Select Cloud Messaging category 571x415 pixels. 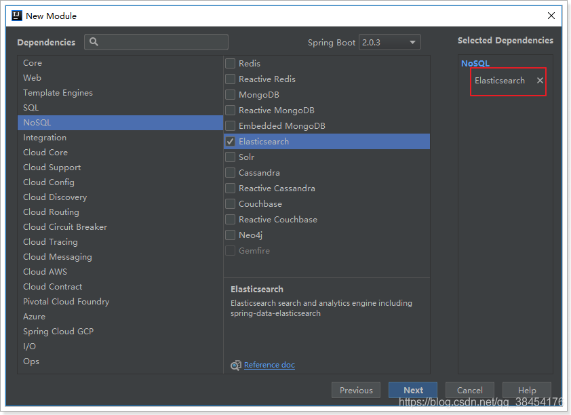point(120,257)
